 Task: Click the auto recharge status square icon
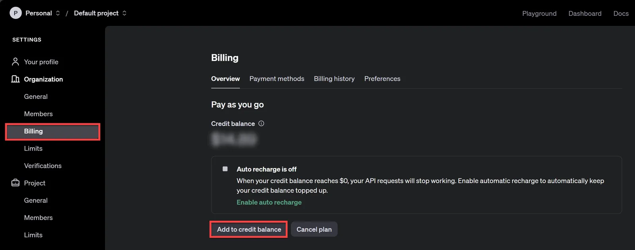pyautogui.click(x=225, y=169)
